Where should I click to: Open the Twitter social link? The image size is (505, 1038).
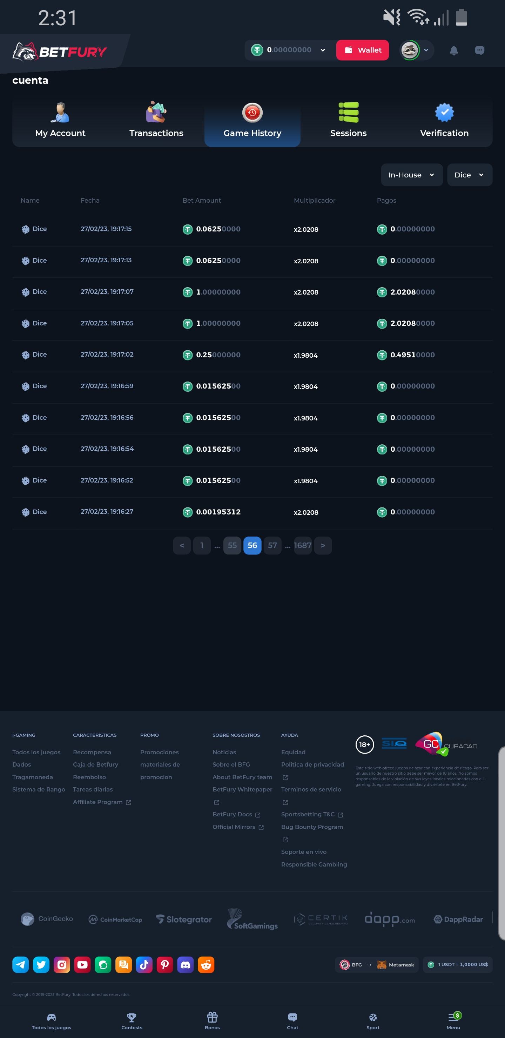click(41, 965)
